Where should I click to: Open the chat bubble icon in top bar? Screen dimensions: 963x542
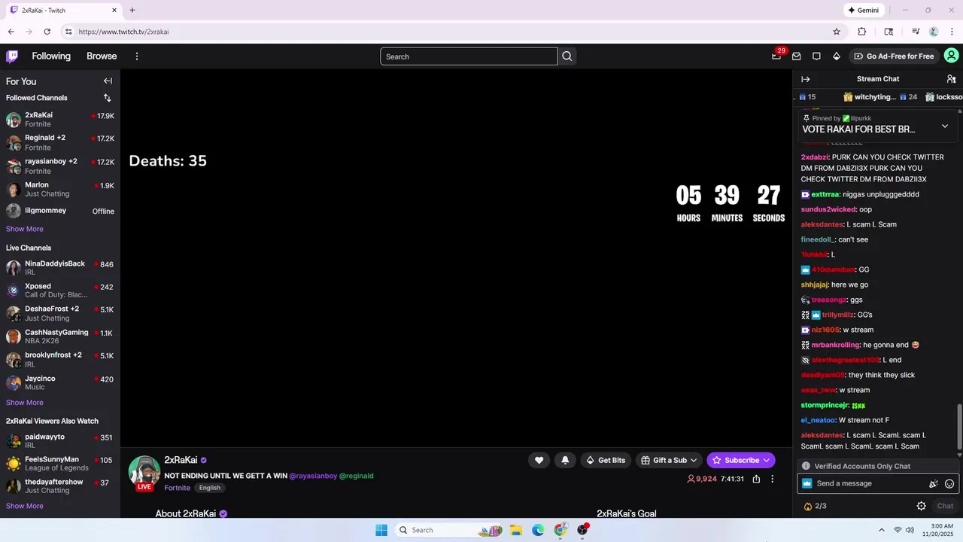pos(816,56)
